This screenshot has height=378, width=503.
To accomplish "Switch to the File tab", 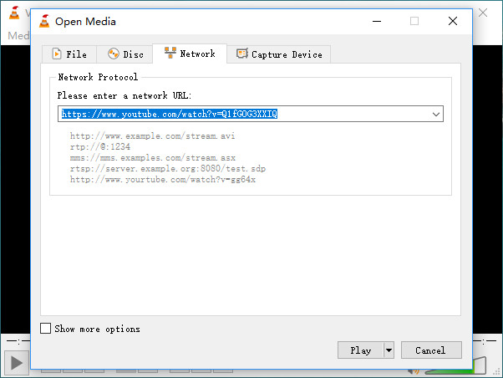I will 69,54.
